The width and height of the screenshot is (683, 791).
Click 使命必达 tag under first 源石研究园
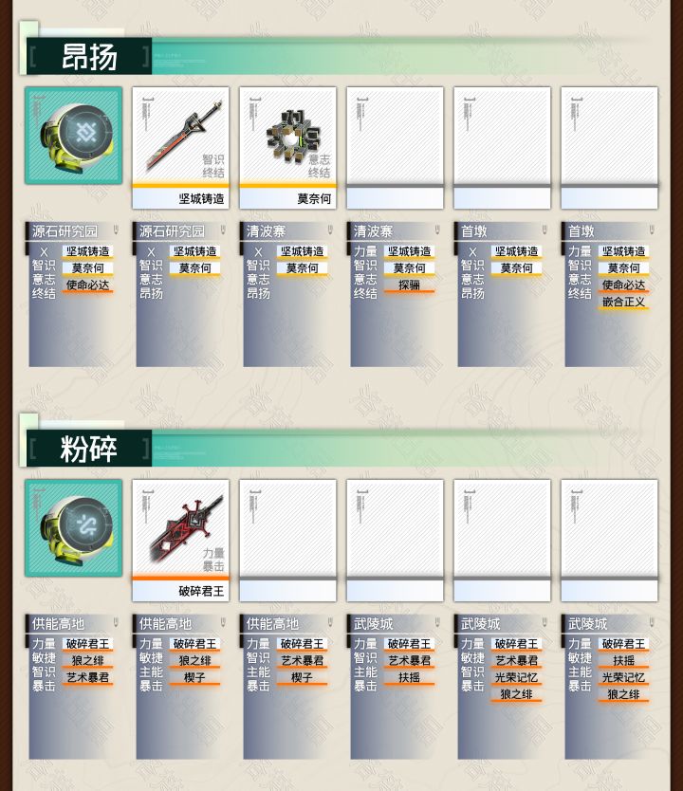(88, 285)
